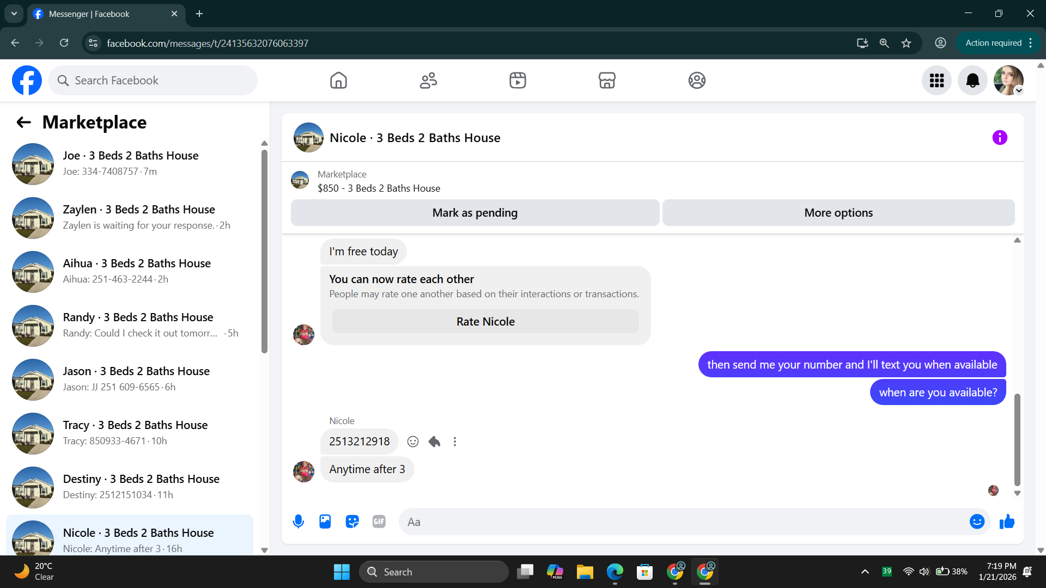Screen dimensions: 1046x588
Task: Open the sticker picker icon
Action: click(x=352, y=522)
